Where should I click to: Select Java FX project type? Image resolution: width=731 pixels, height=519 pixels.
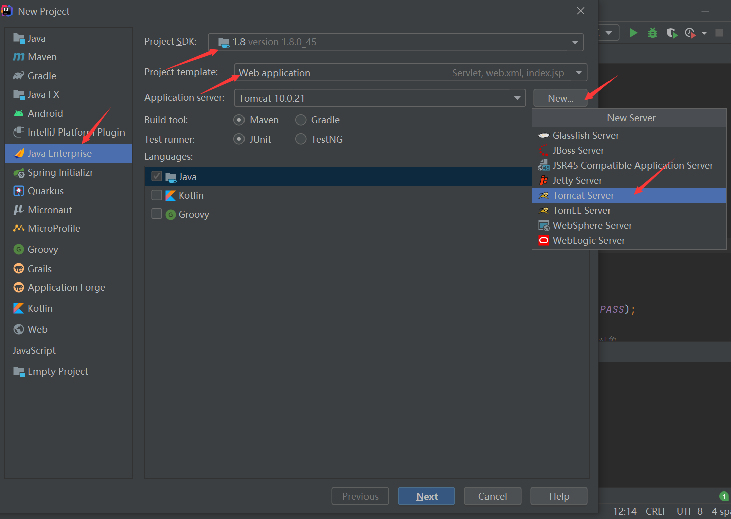point(68,94)
